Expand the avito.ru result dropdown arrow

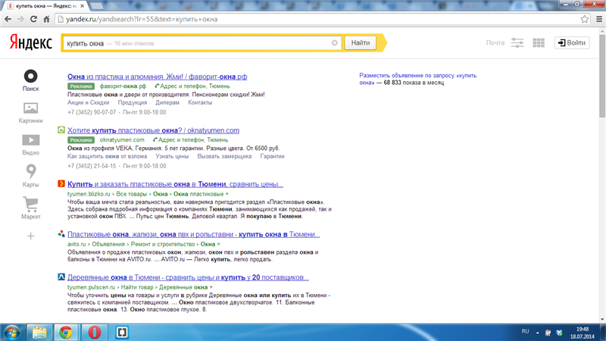tap(219, 244)
